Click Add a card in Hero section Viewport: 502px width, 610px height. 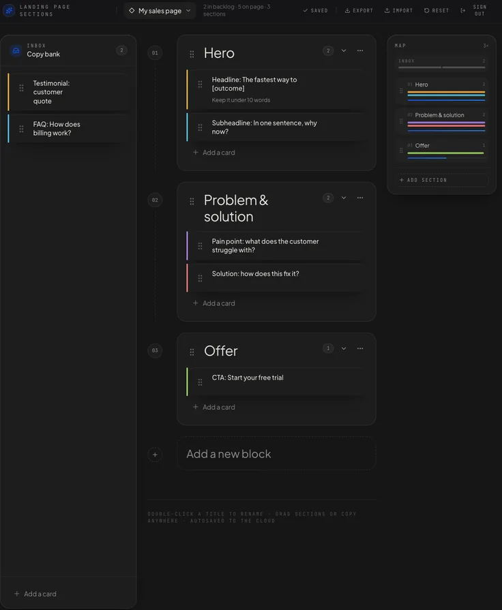(213, 153)
